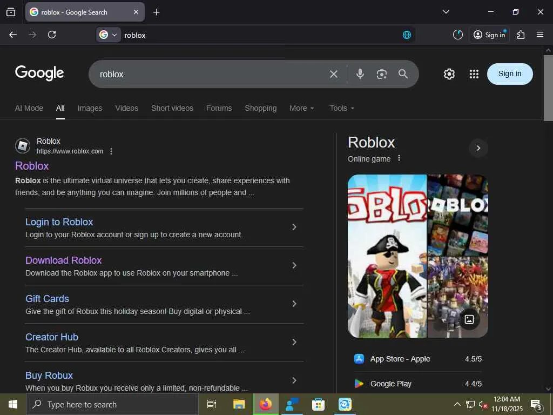Clear the search query with X

[x=334, y=74]
